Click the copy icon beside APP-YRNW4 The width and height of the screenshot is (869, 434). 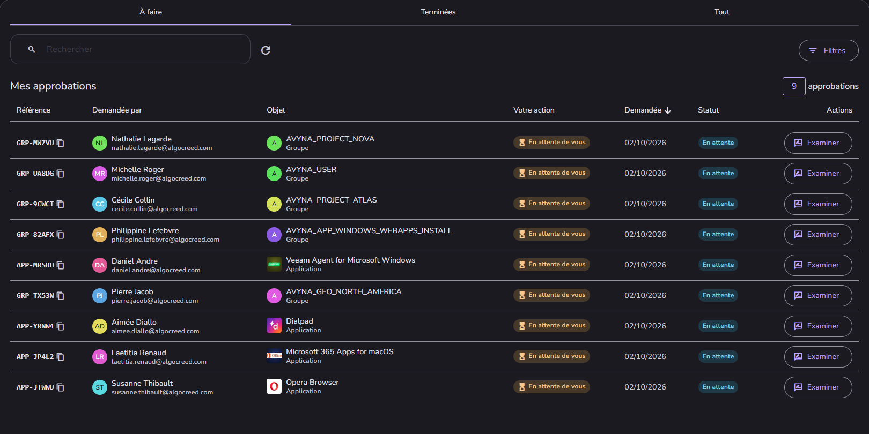pyautogui.click(x=61, y=326)
